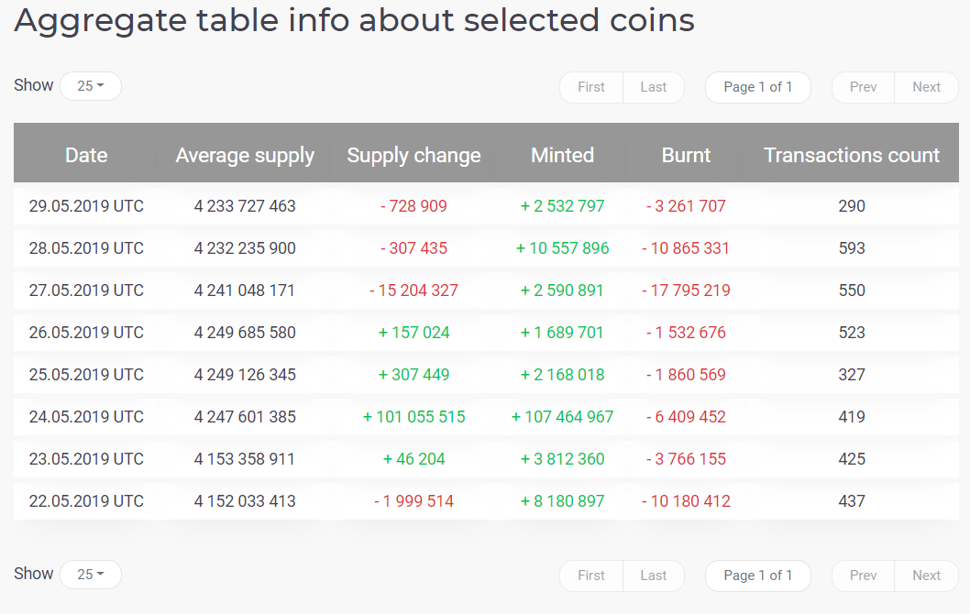Click the top Prev button
Image resolution: width=970 pixels, height=614 pixels.
[x=863, y=87]
